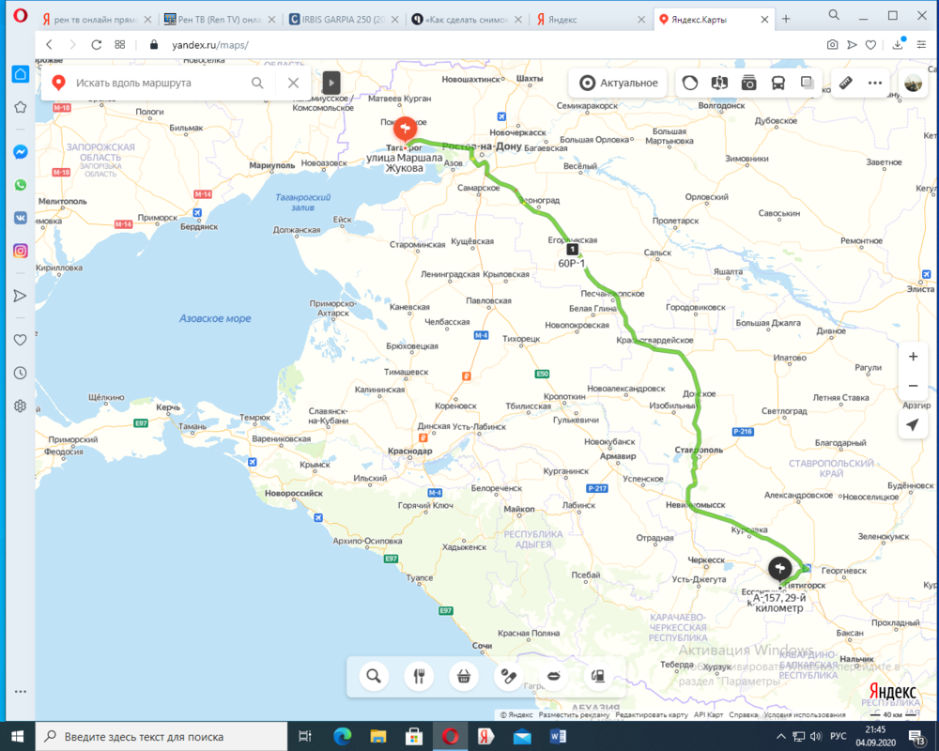This screenshot has height=751, width=939.
Task: Open Opera settings gear in sidebar
Action: tap(21, 406)
